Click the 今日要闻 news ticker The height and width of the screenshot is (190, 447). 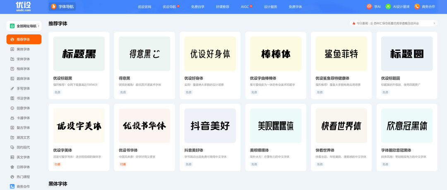[393, 24]
